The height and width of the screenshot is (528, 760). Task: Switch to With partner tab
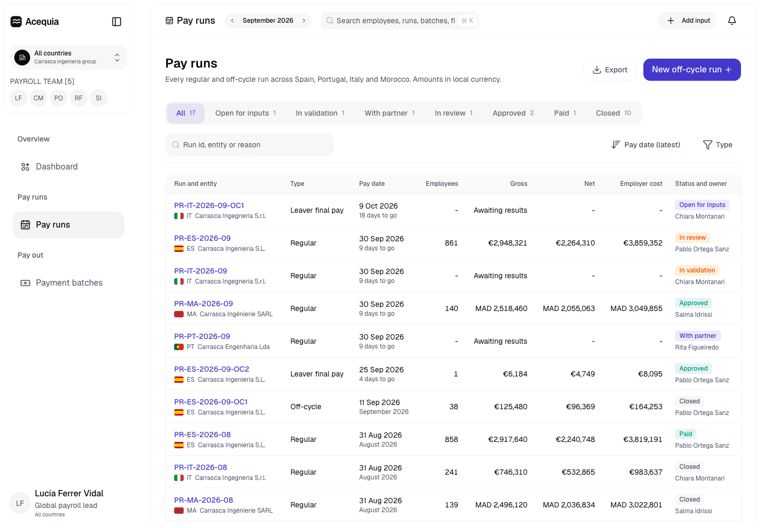tap(389, 113)
